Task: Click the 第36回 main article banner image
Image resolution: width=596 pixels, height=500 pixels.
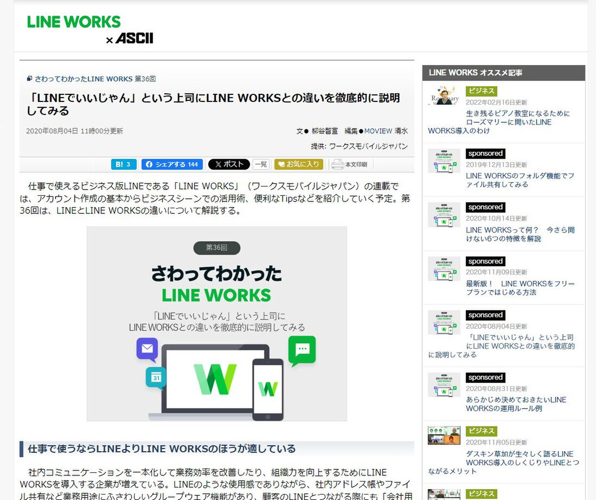Action: pos(217,324)
